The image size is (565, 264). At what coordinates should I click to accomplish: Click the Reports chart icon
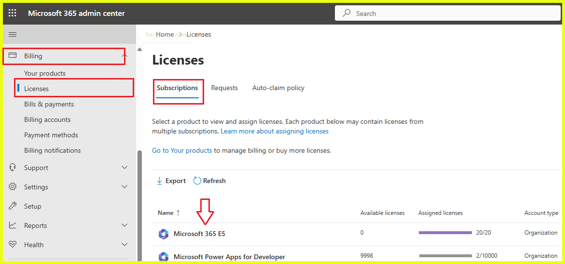[x=13, y=225]
